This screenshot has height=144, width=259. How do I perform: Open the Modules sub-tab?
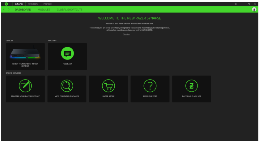[44, 10]
